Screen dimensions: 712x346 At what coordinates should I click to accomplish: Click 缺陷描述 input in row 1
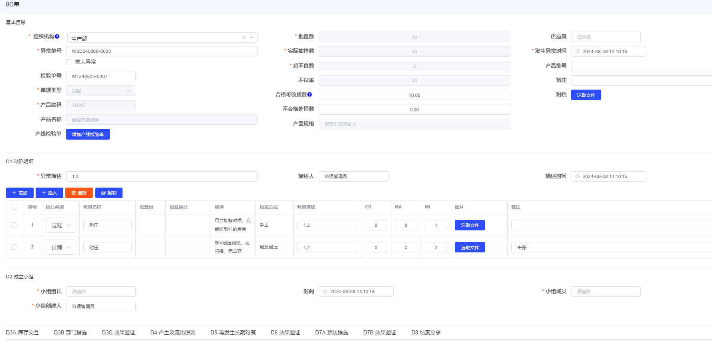[x=327, y=225]
